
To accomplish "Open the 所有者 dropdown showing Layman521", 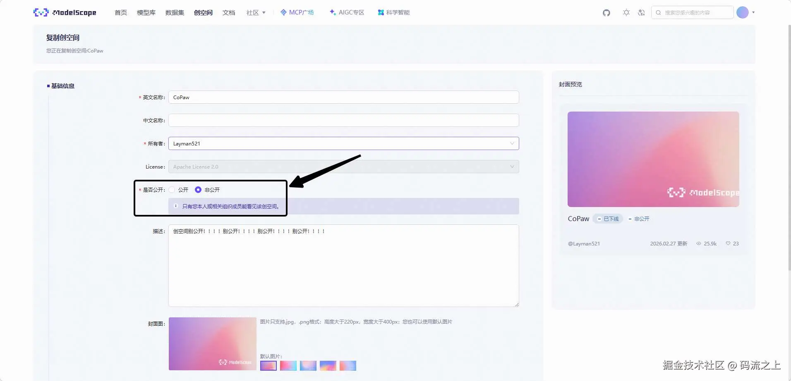I will click(343, 143).
